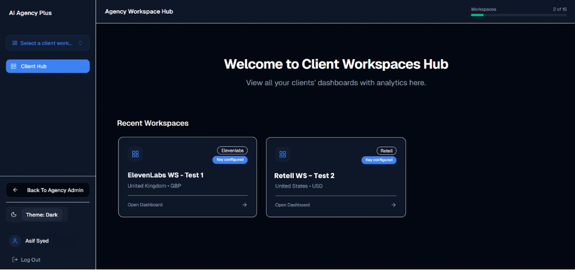The image size is (575, 270).
Task: Click the Welcome to Client Workspaces Hub heading
Action: 336,64
